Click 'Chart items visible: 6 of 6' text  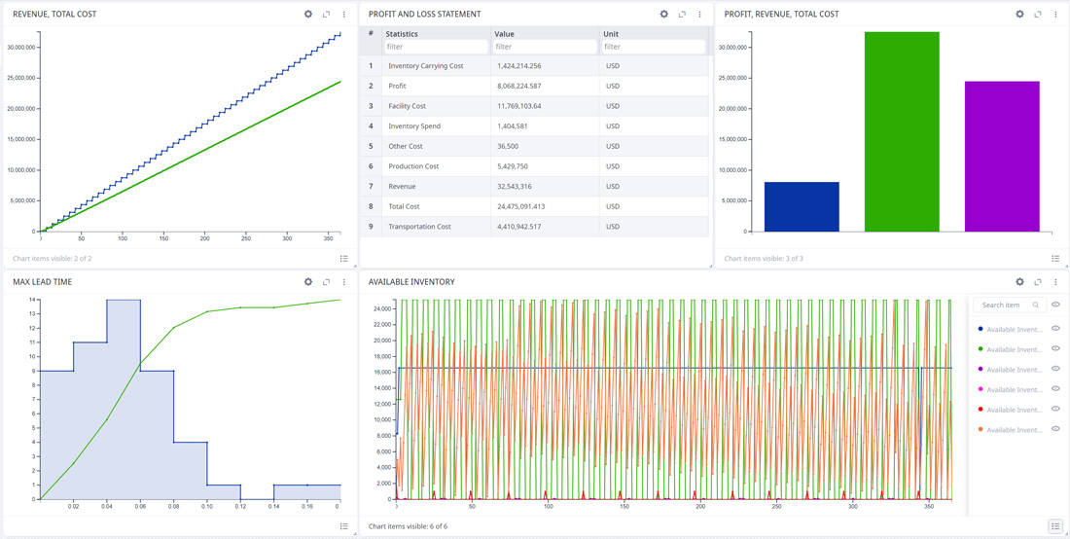pos(409,526)
